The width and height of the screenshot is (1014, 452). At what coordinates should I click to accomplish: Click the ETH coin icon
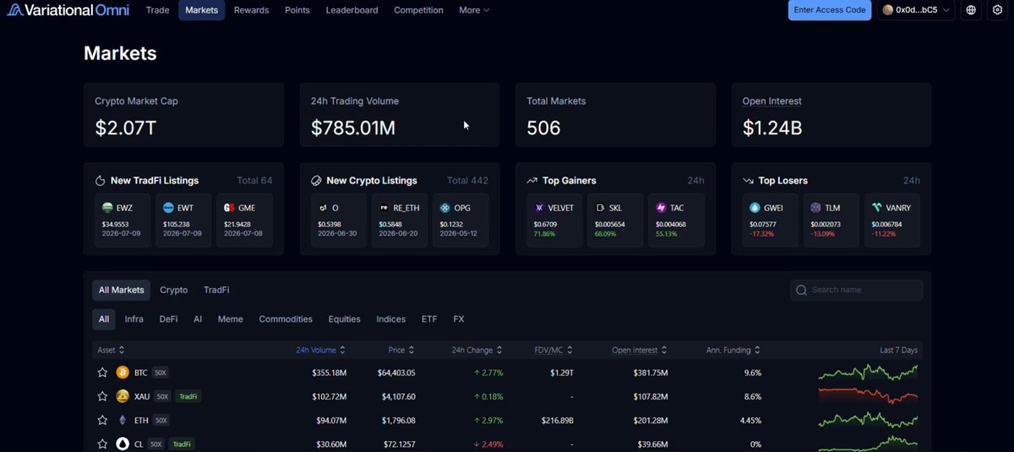coord(123,420)
